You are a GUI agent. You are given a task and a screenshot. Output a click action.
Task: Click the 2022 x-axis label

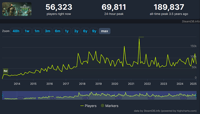tap(147, 84)
